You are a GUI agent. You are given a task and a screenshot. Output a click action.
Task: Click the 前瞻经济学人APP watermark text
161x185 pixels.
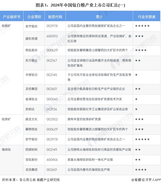(x=146, y=180)
